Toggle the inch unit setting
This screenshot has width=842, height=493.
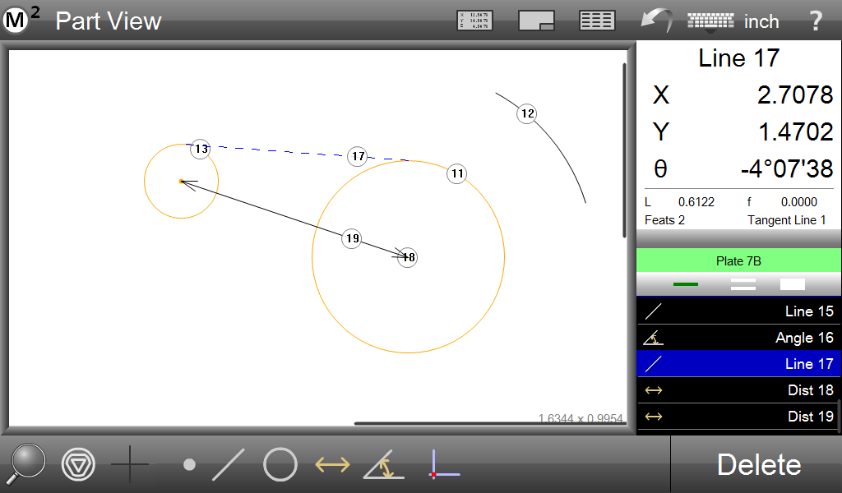[761, 21]
